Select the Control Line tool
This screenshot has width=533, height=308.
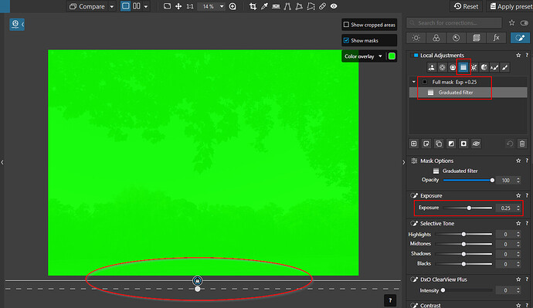(453, 68)
